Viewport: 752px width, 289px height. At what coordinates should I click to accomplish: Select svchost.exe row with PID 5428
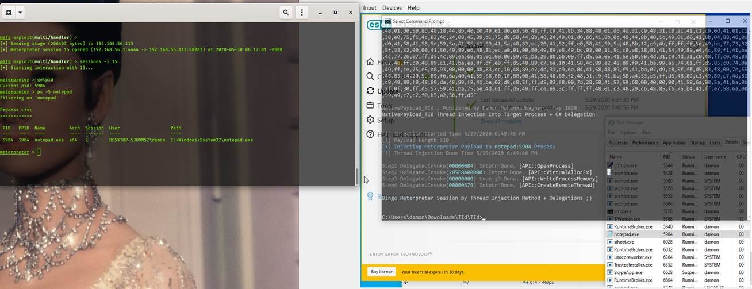click(x=678, y=173)
